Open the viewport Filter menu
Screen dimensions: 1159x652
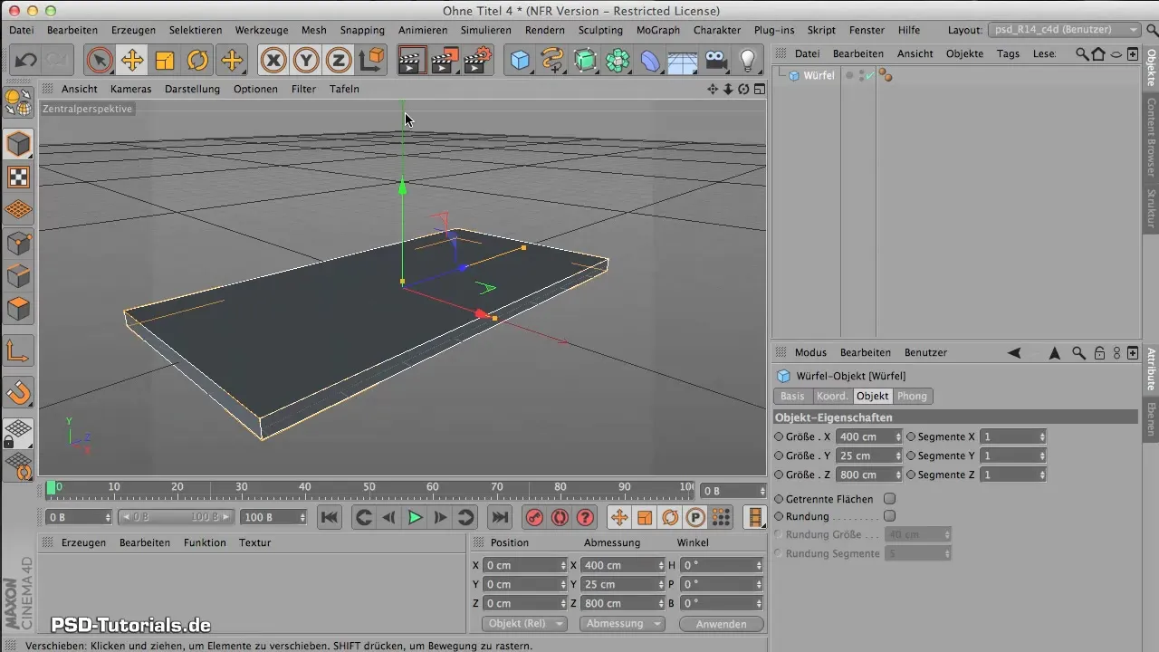click(x=304, y=89)
